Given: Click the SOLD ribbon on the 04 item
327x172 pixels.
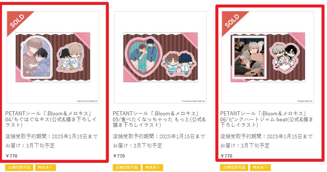Looking at the screenshot, I should pyautogui.click(x=17, y=21).
